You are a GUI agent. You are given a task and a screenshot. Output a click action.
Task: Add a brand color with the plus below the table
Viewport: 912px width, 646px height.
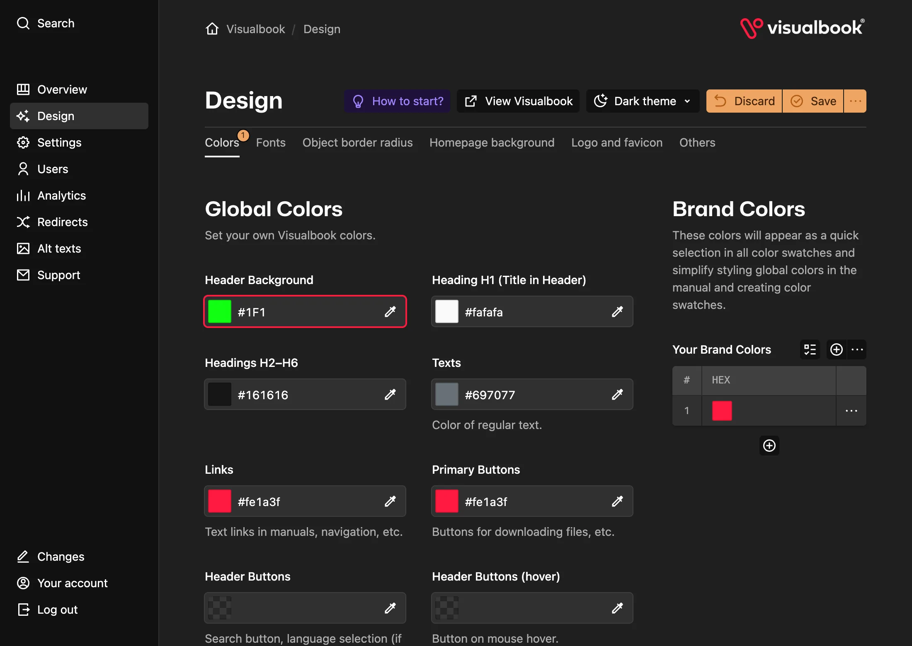769,446
